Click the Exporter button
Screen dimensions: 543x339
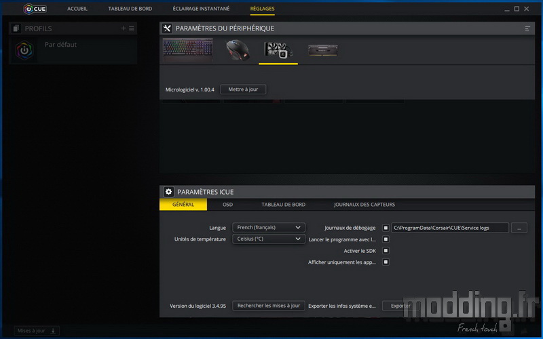pyautogui.click(x=400, y=306)
